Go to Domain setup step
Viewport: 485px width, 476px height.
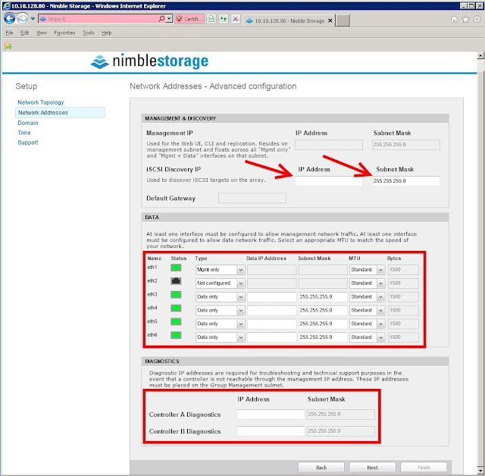coord(28,123)
